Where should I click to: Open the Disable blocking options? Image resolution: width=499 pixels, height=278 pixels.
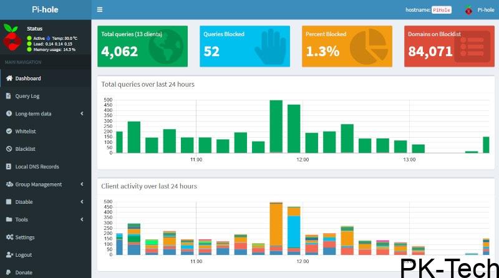(45, 202)
